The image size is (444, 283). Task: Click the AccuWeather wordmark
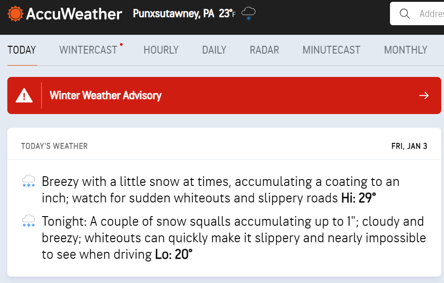point(74,14)
